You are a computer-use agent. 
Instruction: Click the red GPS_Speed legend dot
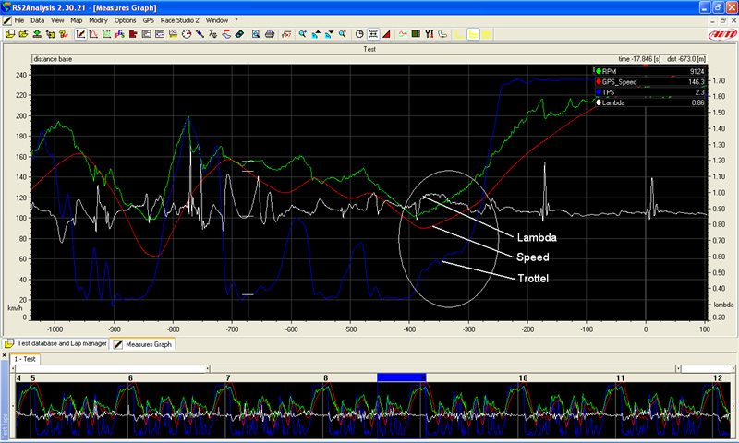click(x=599, y=82)
